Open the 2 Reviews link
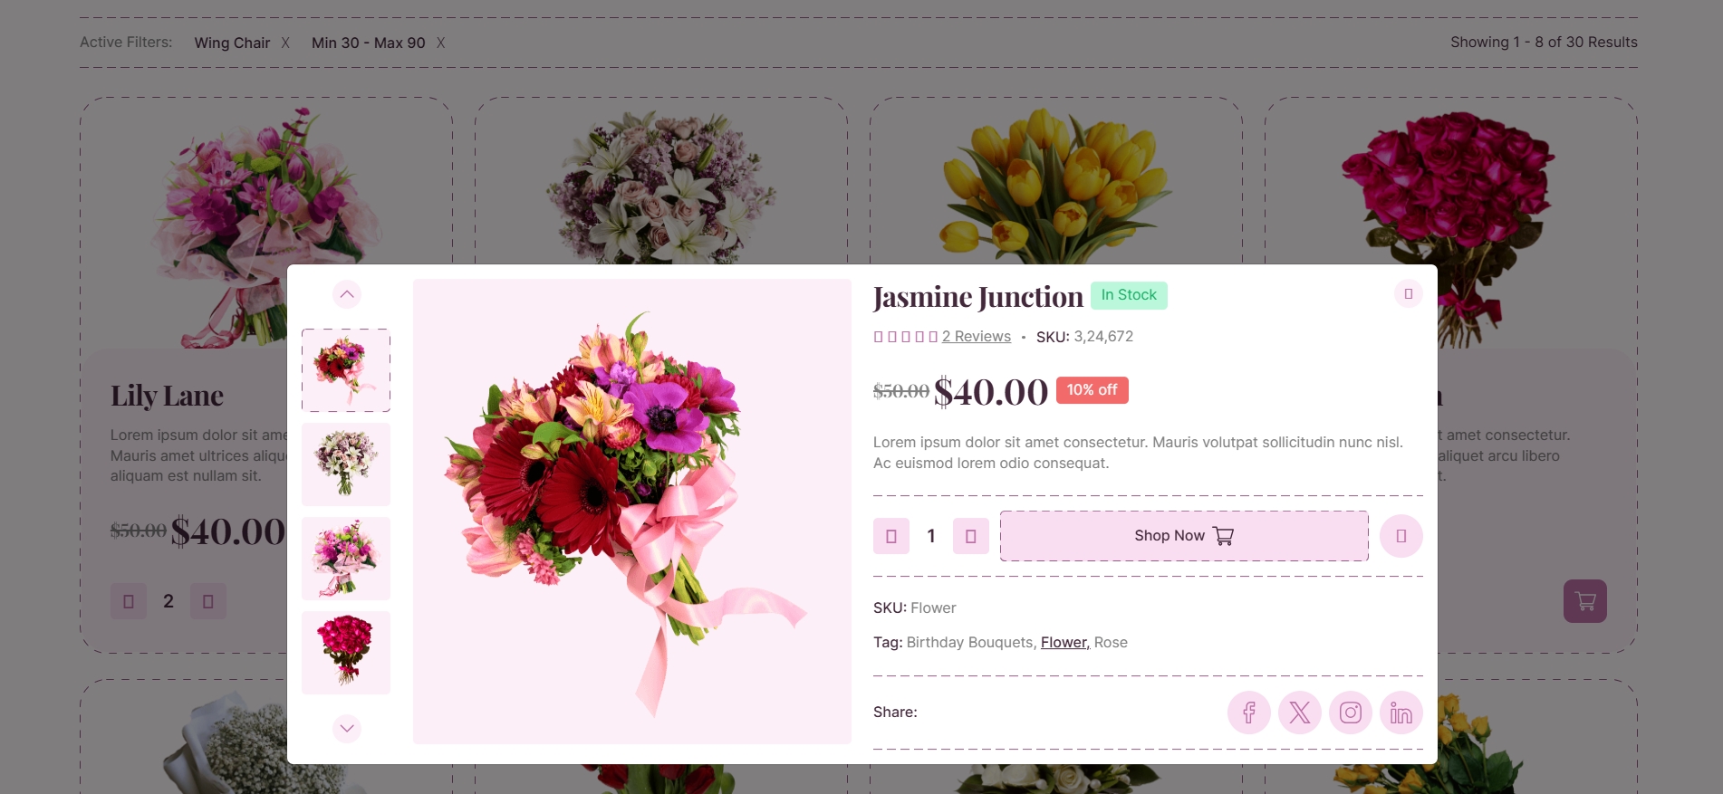Image resolution: width=1723 pixels, height=794 pixels. pos(976,337)
